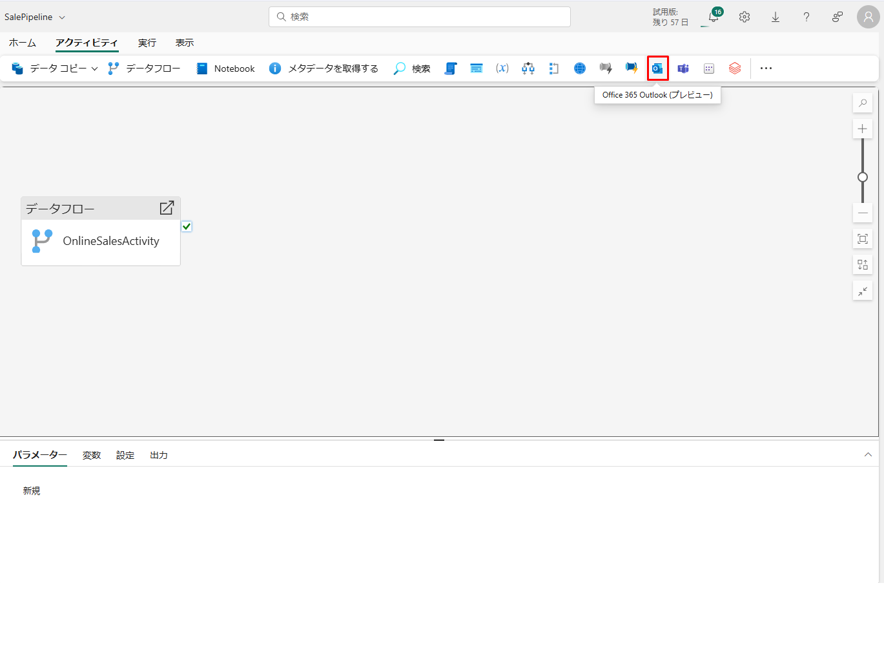Screen dimensions: 884x667
Task: Click the データフロー node header
Action: point(101,209)
